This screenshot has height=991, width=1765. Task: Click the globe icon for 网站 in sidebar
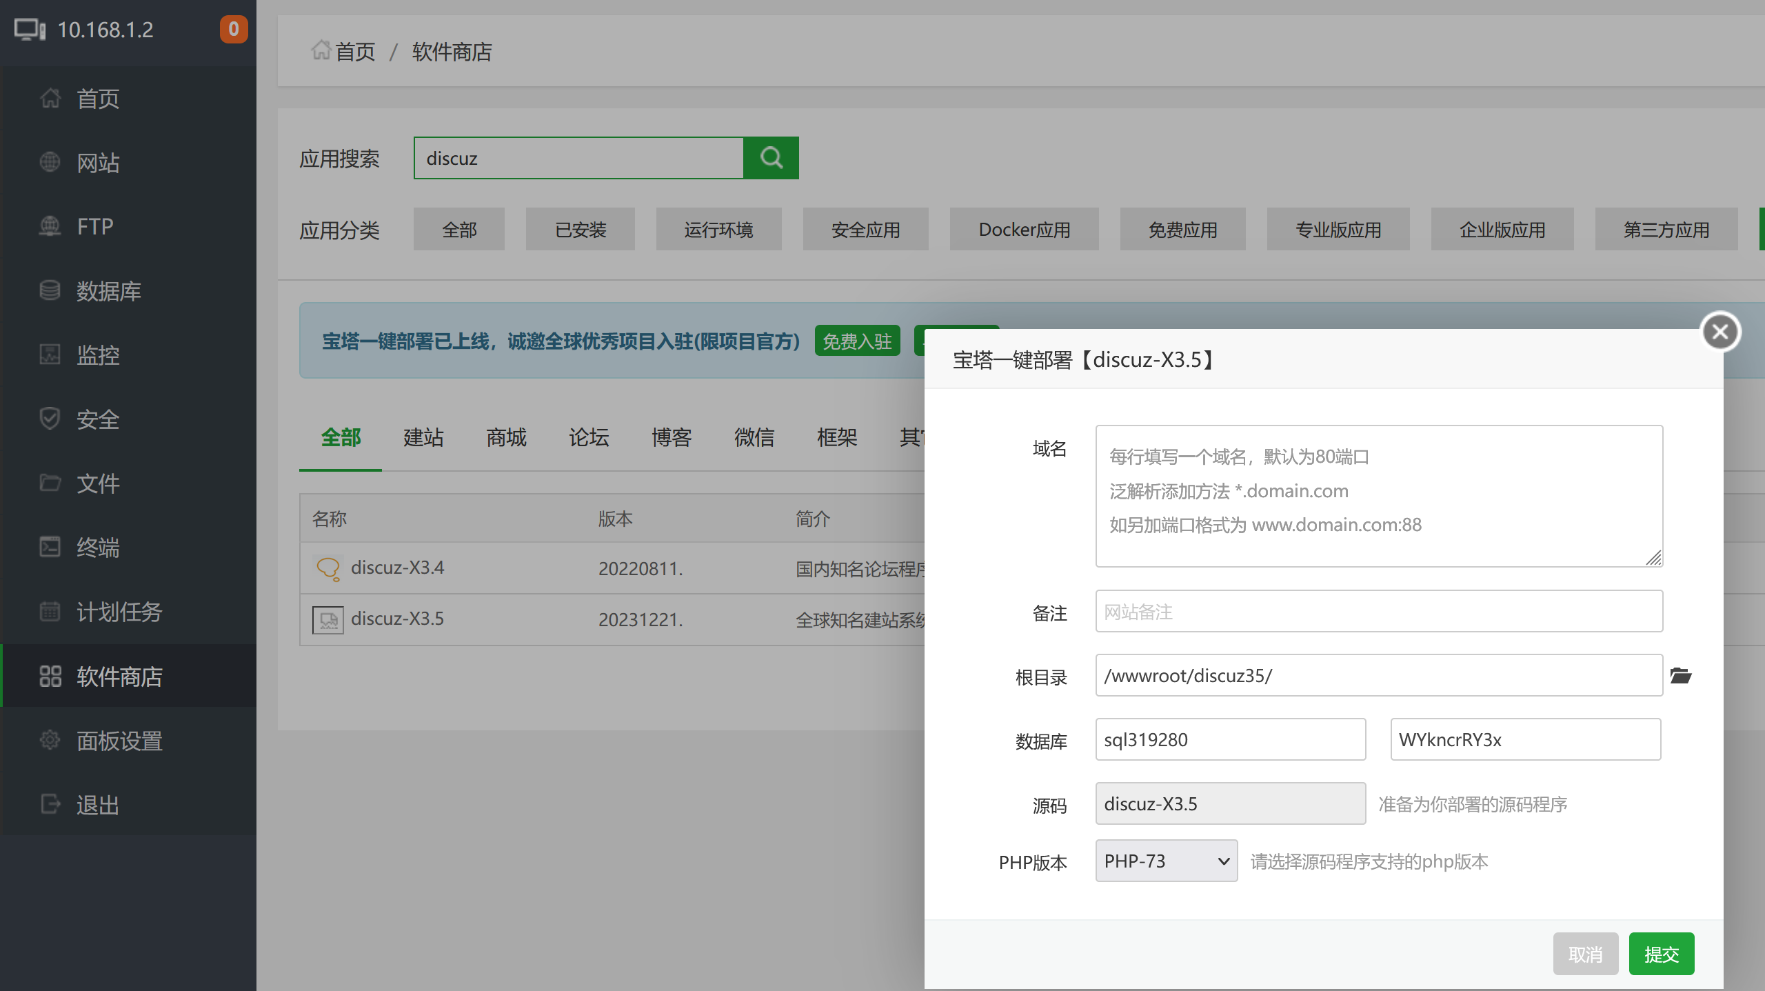(50, 162)
